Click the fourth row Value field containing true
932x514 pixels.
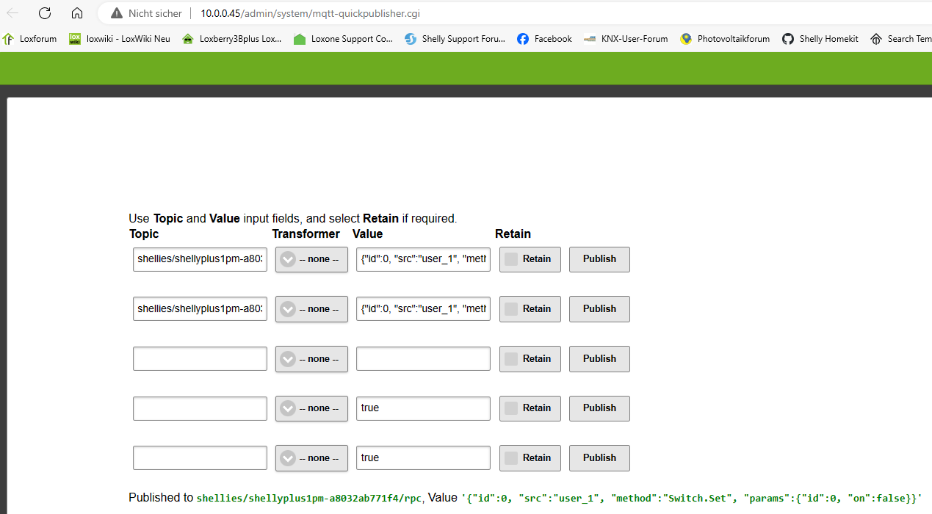(423, 408)
